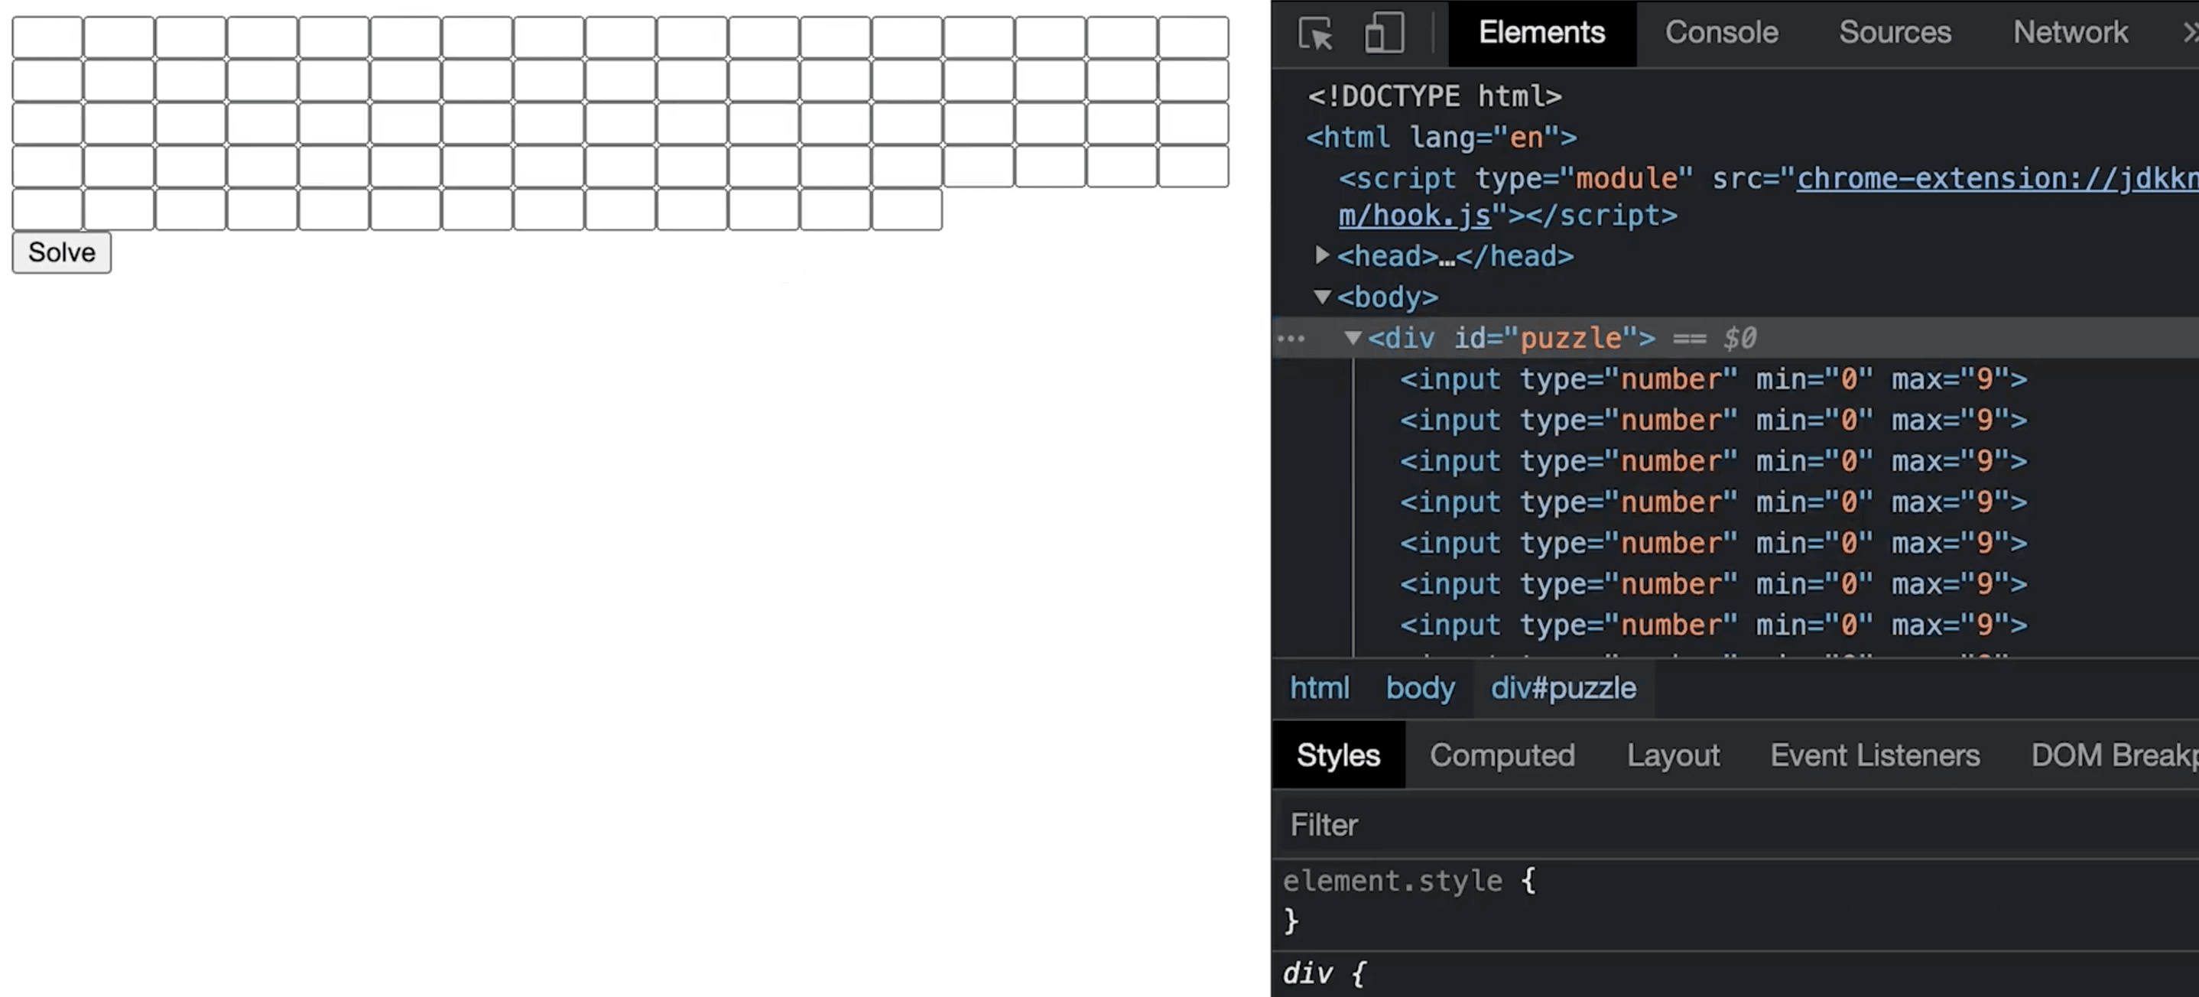The width and height of the screenshot is (2199, 997).
Task: Select div#puzzle in the breadcrumb bar
Action: pos(1563,688)
